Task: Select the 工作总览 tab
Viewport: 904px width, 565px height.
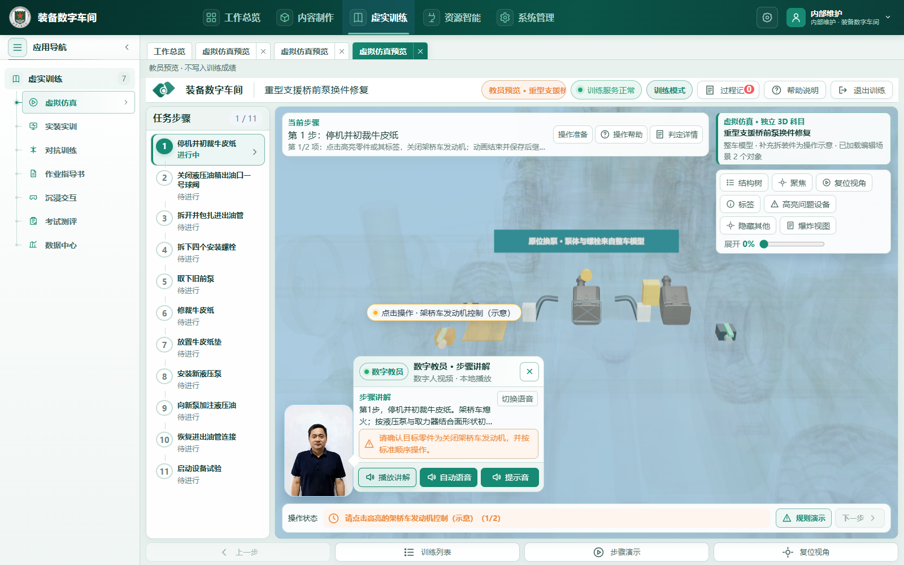Action: [169, 51]
